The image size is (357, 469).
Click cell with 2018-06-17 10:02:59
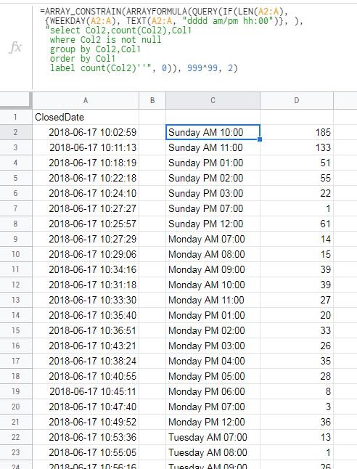click(x=86, y=132)
